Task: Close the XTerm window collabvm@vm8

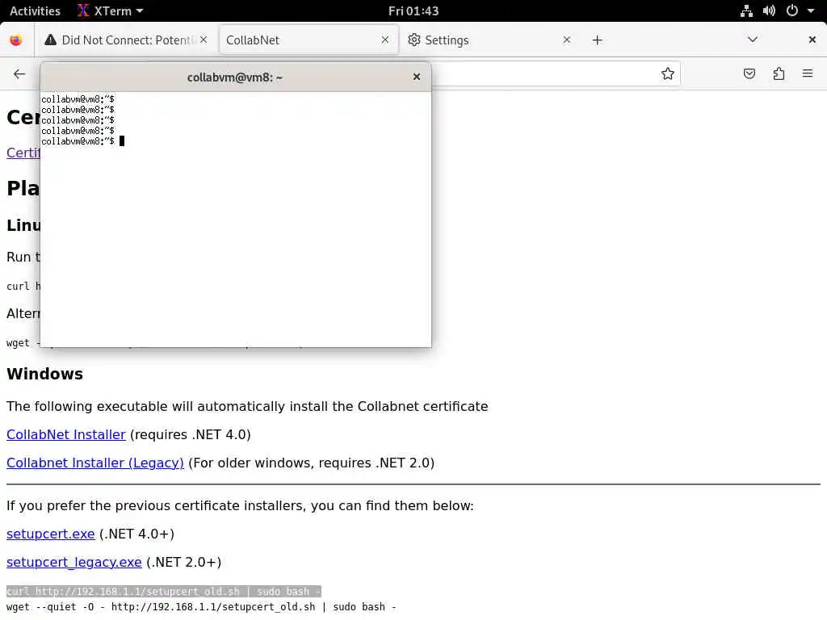Action: click(x=417, y=77)
